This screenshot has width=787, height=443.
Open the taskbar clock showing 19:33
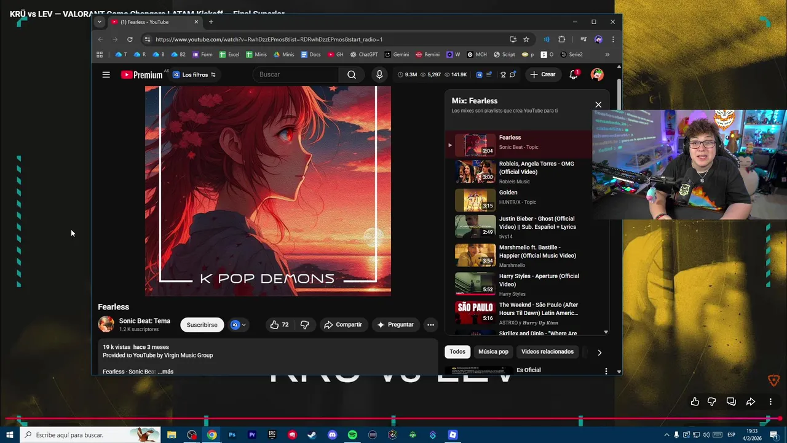coord(752,435)
